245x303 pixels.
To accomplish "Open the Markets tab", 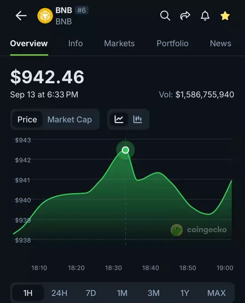I will pos(119,43).
